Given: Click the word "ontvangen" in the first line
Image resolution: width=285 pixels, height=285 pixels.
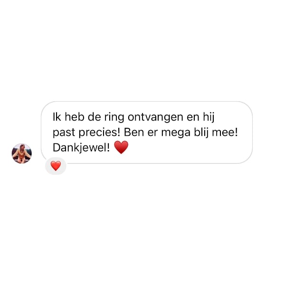Looking at the screenshot, I should [155, 117].
